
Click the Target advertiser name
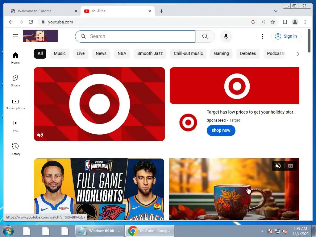pos(235,120)
